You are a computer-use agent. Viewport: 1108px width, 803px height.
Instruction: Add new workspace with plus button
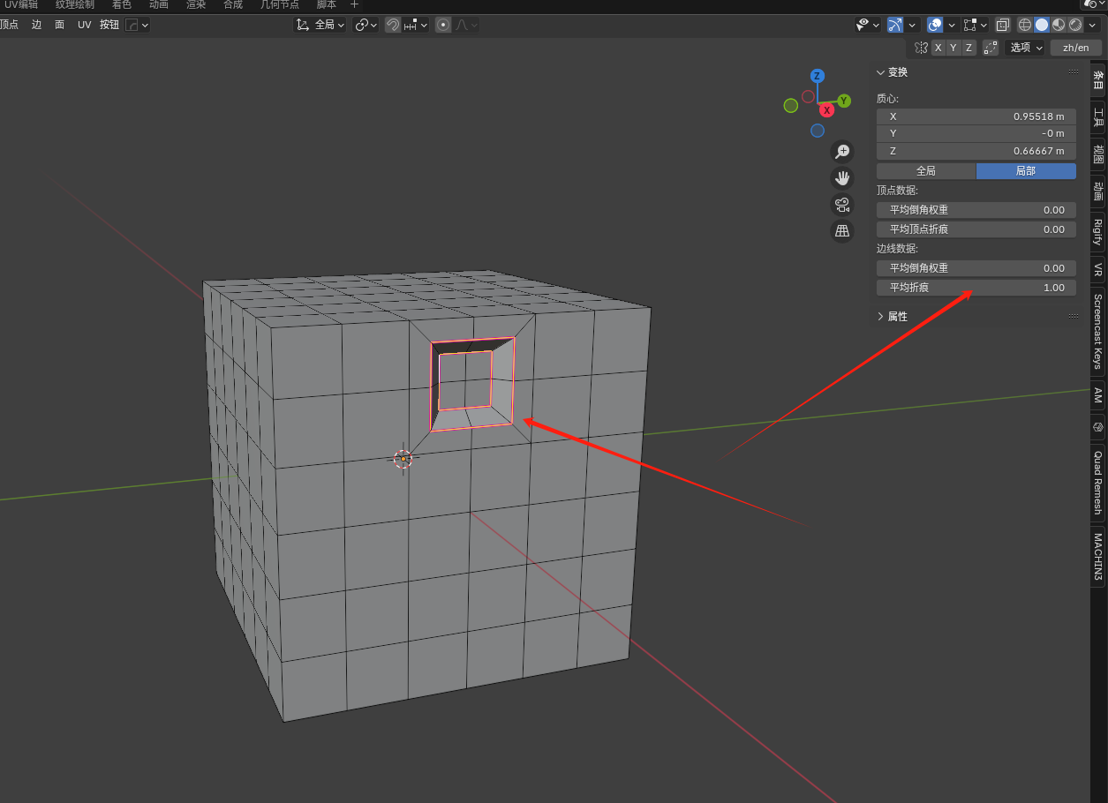(355, 4)
